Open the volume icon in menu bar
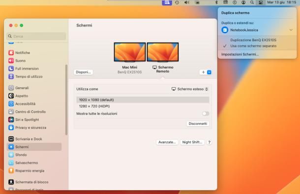 click(x=186, y=2)
